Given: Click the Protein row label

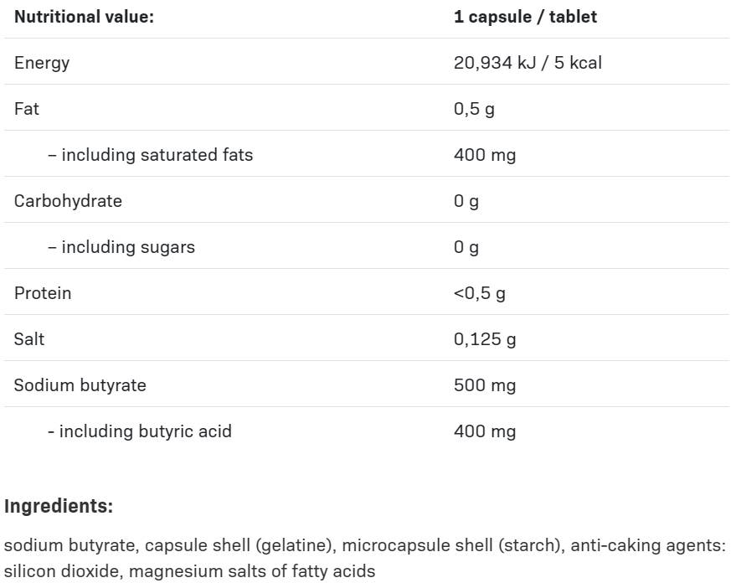Looking at the screenshot, I should point(43,293).
